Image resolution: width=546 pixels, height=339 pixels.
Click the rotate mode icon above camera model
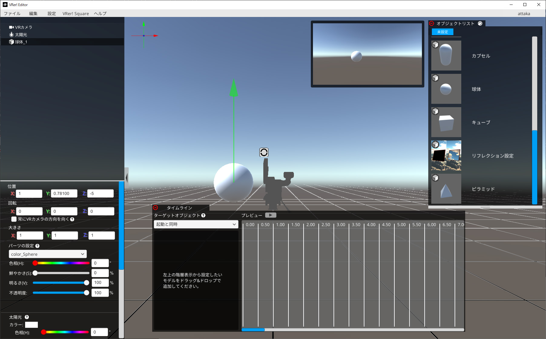point(264,152)
